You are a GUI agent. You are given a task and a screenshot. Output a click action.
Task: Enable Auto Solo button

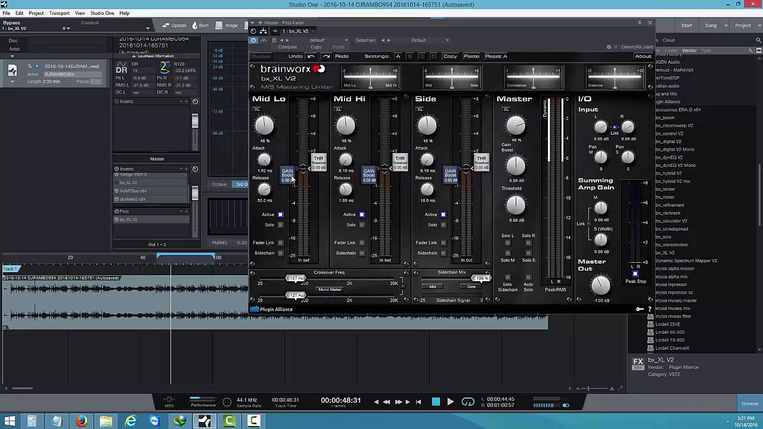528,277
